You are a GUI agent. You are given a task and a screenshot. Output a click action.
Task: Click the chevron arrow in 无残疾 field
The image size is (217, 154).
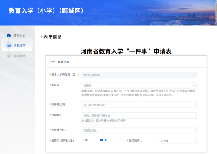(194, 141)
